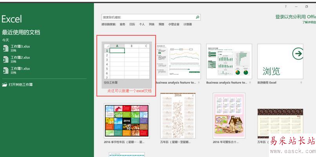
Task: Select the 小型企业 suggested search
Action: tap(174, 24)
